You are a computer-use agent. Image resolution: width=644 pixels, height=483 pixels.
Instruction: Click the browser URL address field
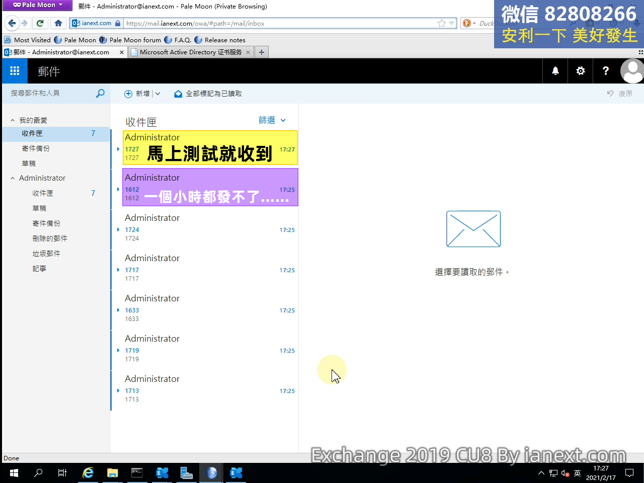pos(279,23)
